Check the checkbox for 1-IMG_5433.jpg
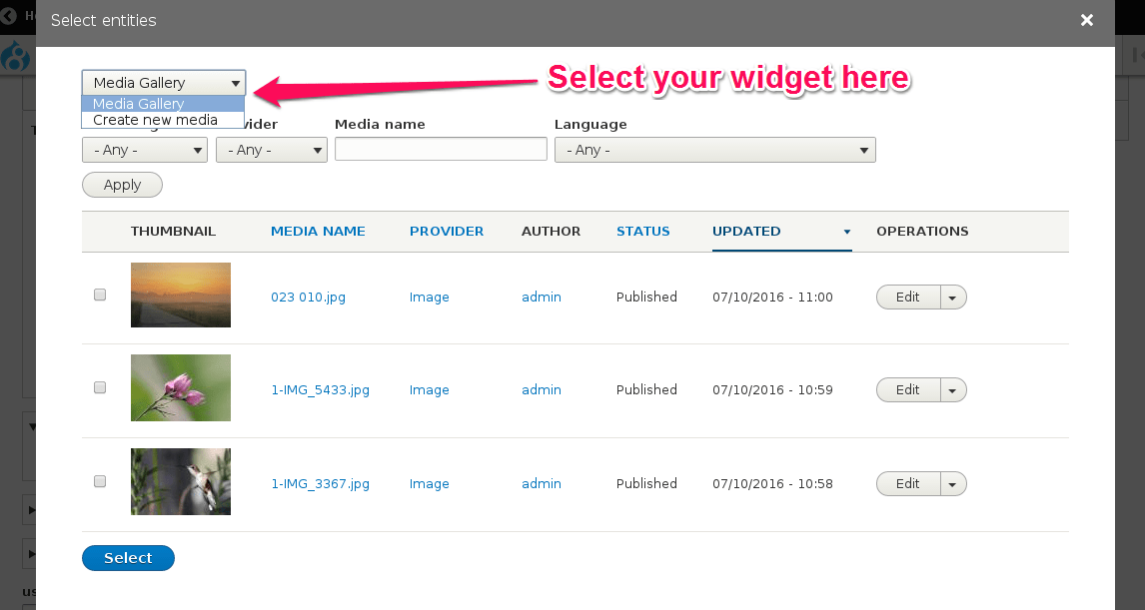Screen dimensions: 1145x610 (x=99, y=387)
